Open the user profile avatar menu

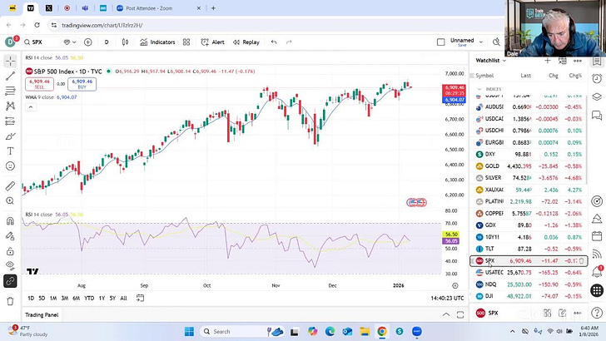[11, 42]
